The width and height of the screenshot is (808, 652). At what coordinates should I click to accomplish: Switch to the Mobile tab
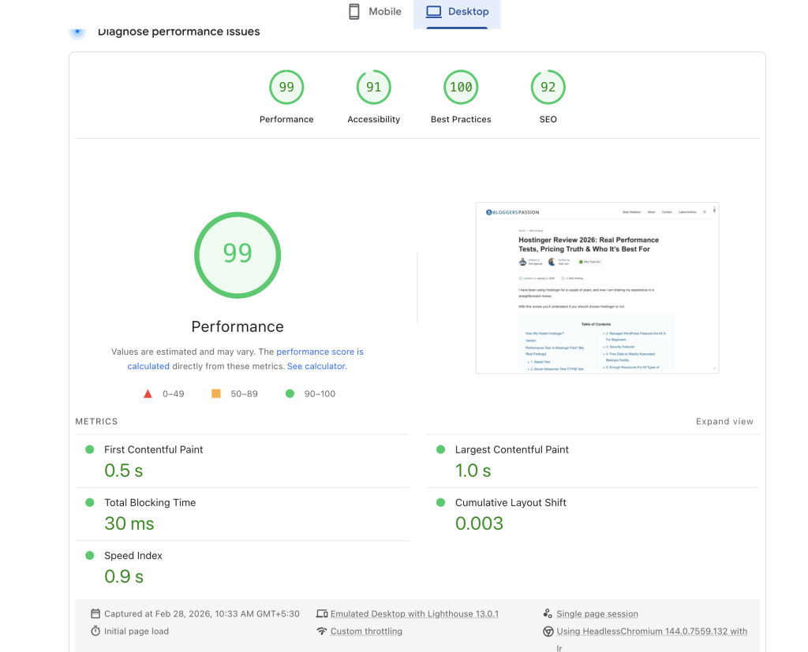[376, 12]
